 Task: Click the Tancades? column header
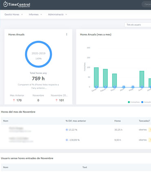(x=144, y=121)
